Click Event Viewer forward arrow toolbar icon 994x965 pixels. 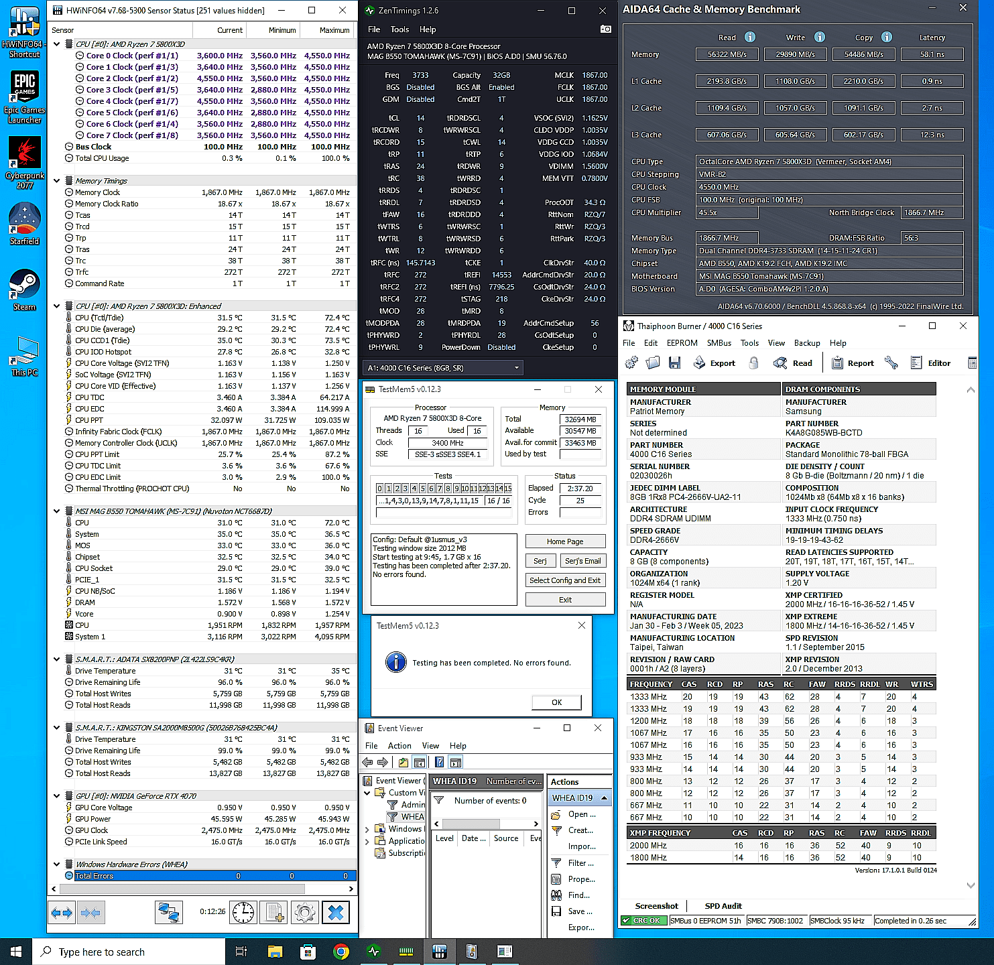click(382, 762)
